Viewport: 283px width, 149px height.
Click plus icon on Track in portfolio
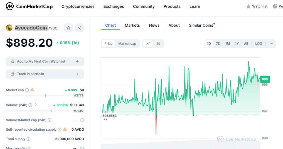[x=77, y=74]
